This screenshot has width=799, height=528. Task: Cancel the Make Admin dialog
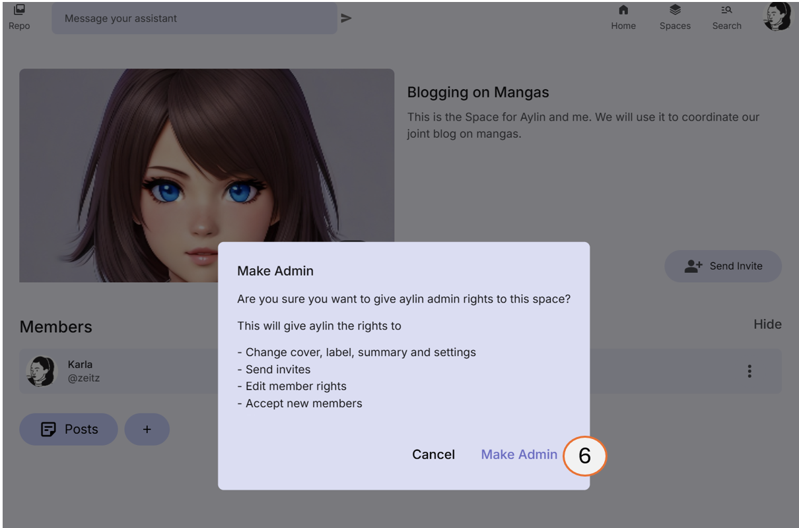point(433,454)
